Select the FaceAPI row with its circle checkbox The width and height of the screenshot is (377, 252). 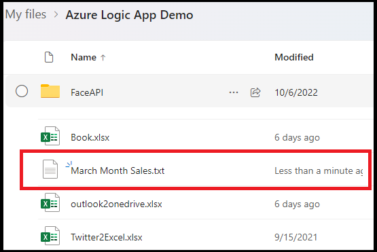[x=22, y=92]
